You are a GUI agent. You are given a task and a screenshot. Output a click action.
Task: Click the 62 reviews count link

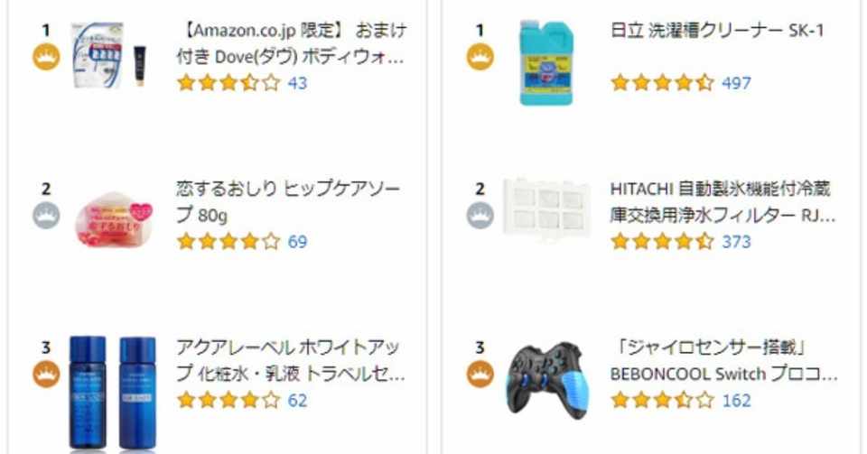point(297,400)
